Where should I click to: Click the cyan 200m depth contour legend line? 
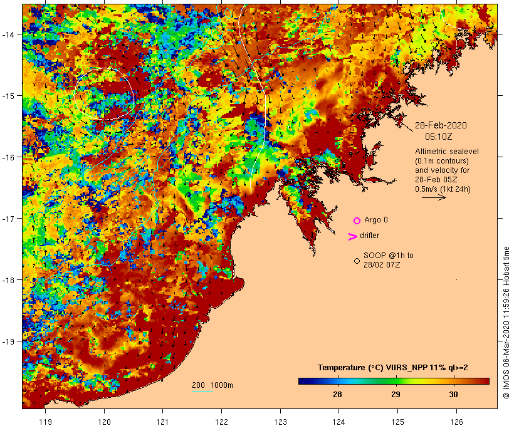click(x=202, y=391)
